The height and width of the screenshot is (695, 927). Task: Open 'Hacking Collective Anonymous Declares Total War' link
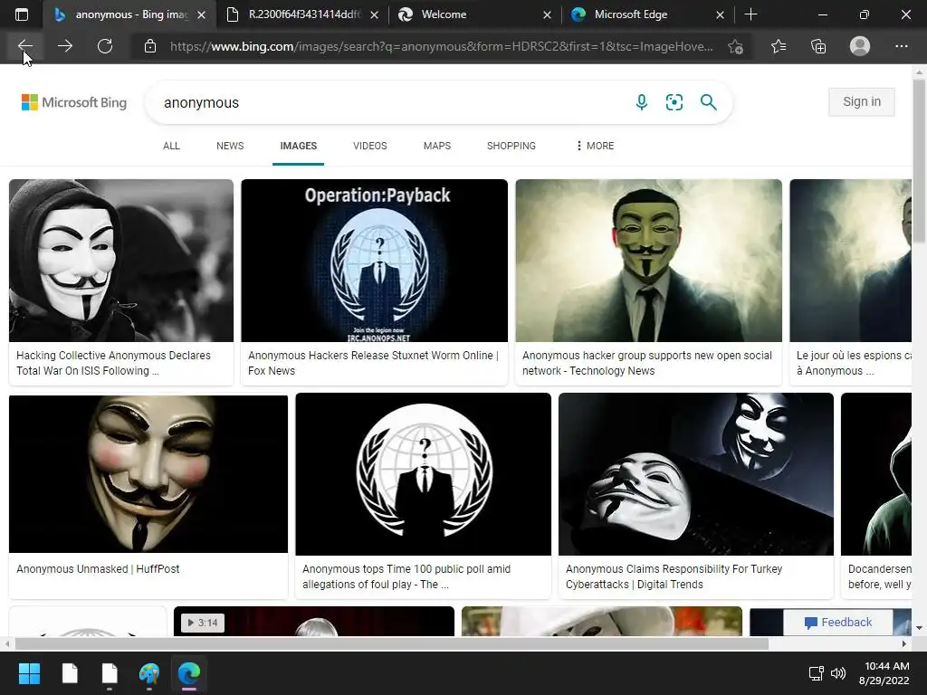click(113, 363)
